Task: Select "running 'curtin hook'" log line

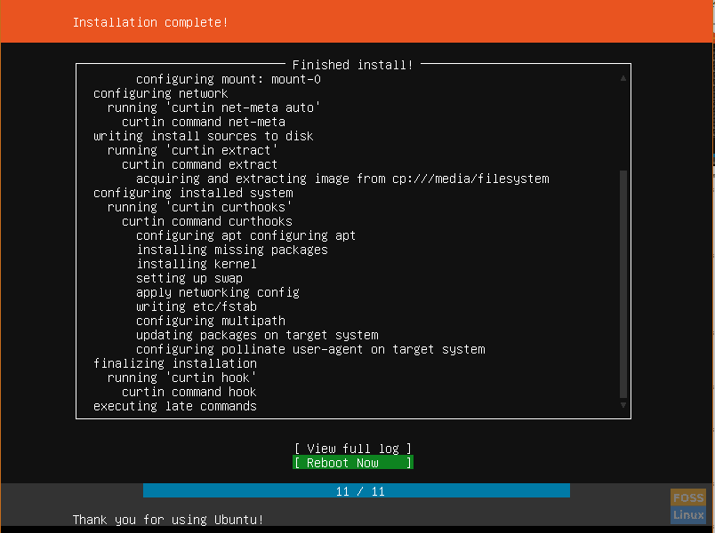Action: (x=181, y=378)
